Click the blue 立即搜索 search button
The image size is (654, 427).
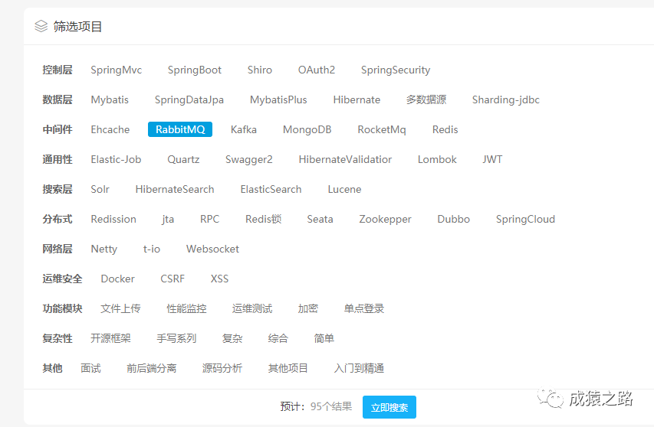coord(389,407)
